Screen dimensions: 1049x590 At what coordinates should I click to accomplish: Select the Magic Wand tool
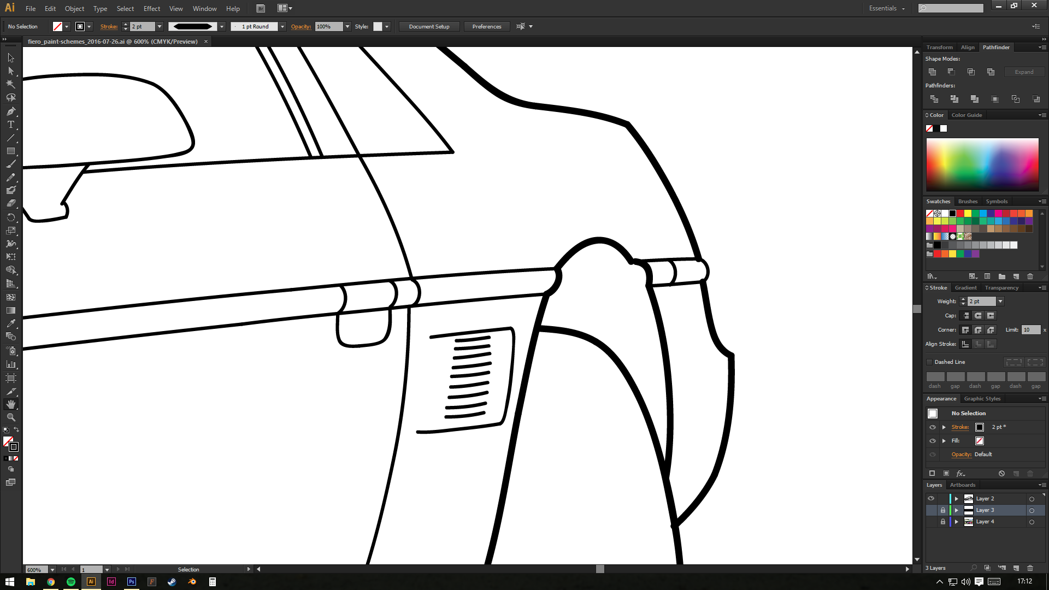(x=11, y=84)
